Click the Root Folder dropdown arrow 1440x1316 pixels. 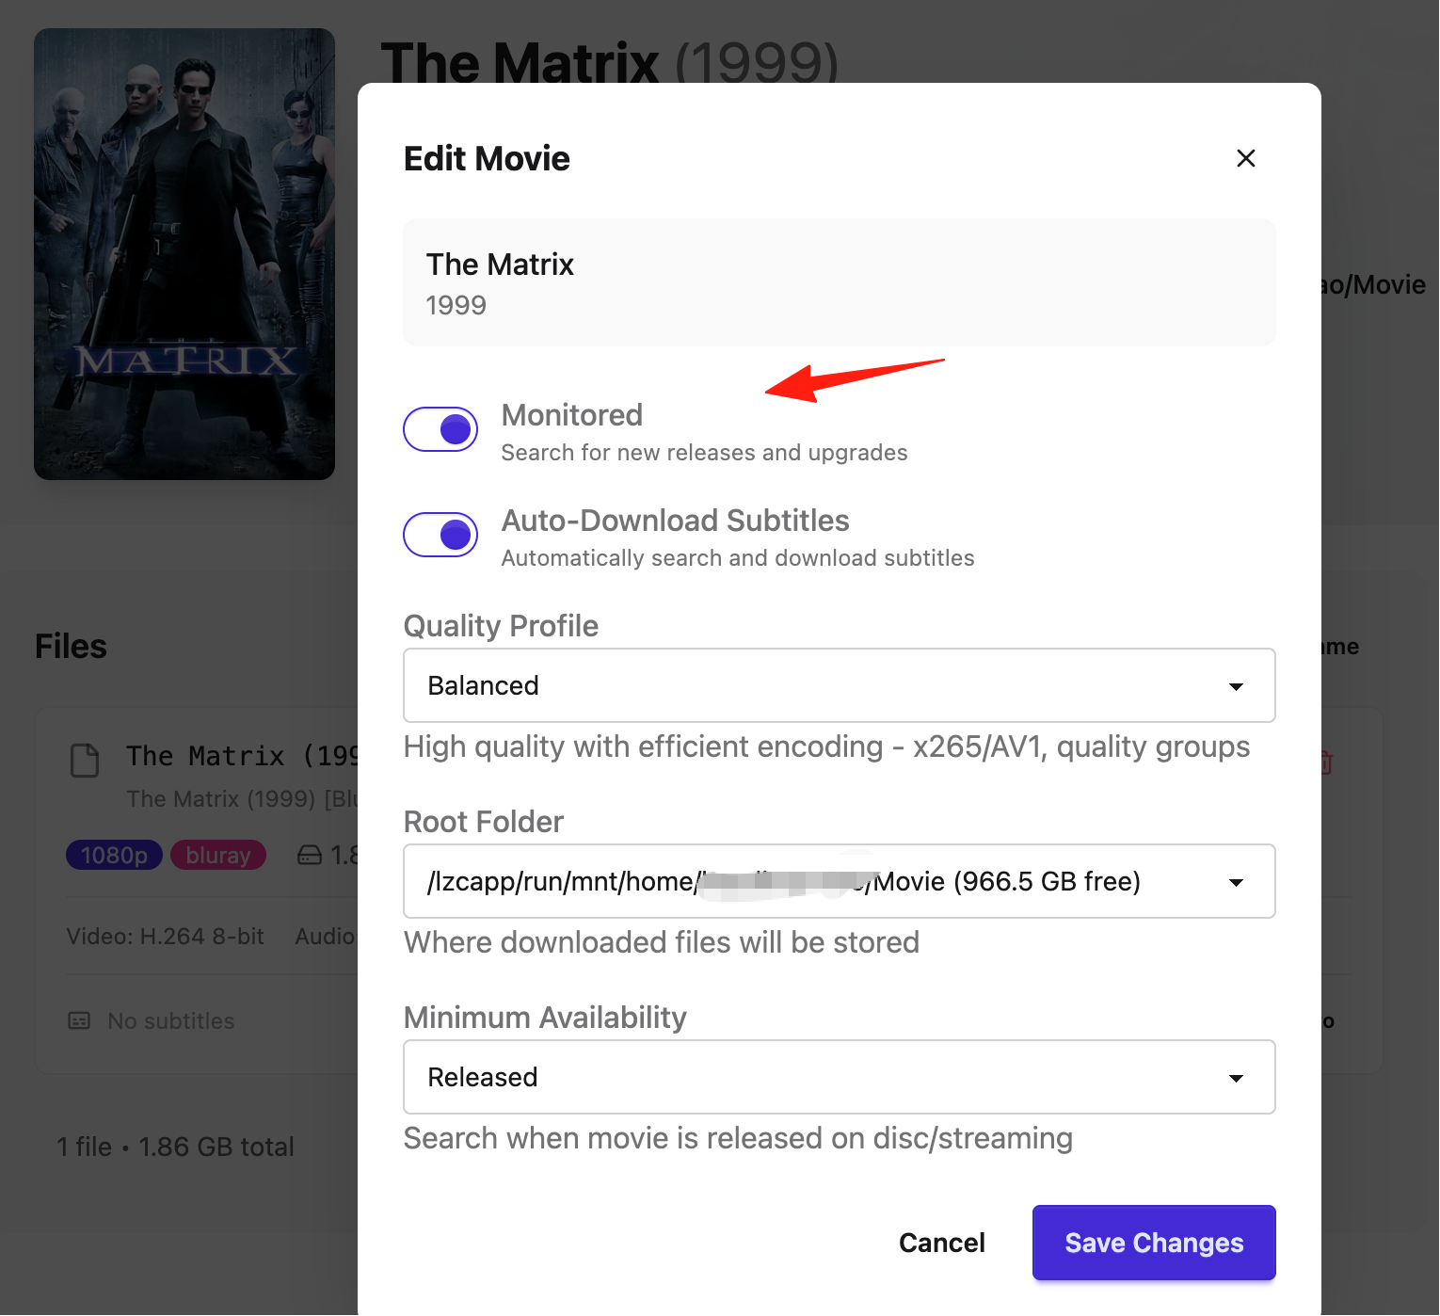click(x=1236, y=882)
